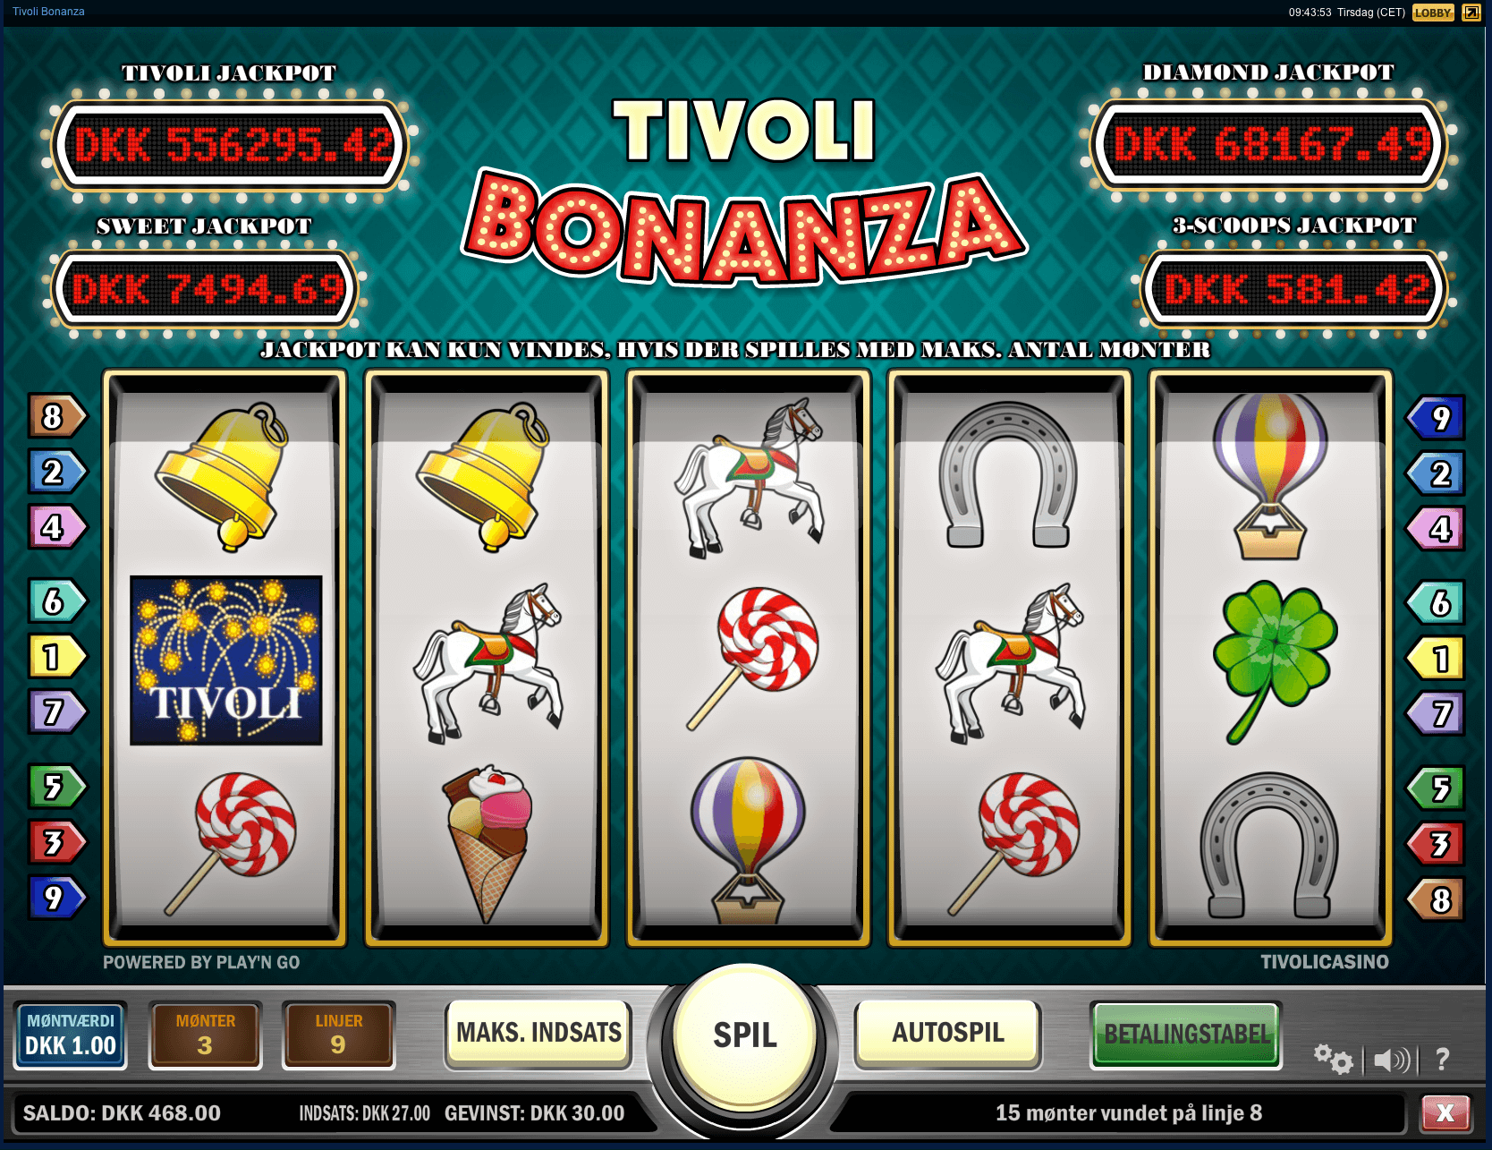1492x1150 pixels.
Task: Adjust the LINJER lines count
Action: point(338,1035)
